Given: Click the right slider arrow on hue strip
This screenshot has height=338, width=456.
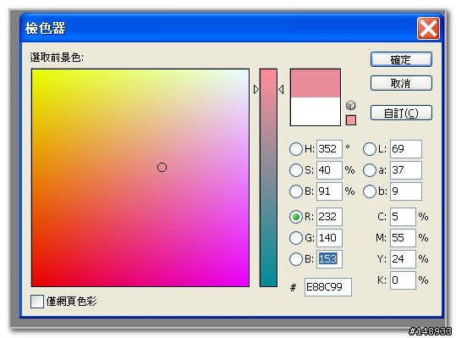Looking at the screenshot, I should pyautogui.click(x=281, y=90).
